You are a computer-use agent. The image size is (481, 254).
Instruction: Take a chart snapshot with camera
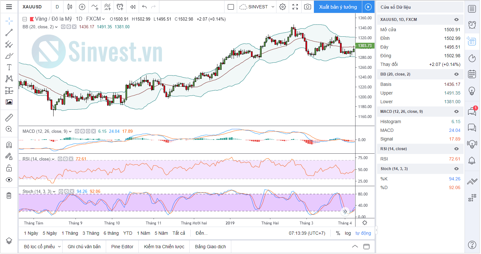tap(308, 7)
